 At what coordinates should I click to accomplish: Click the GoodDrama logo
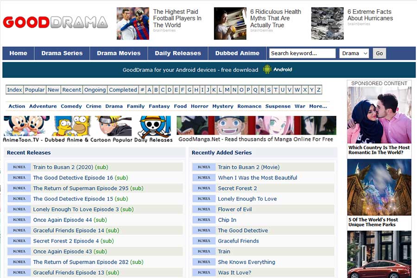[x=55, y=22]
